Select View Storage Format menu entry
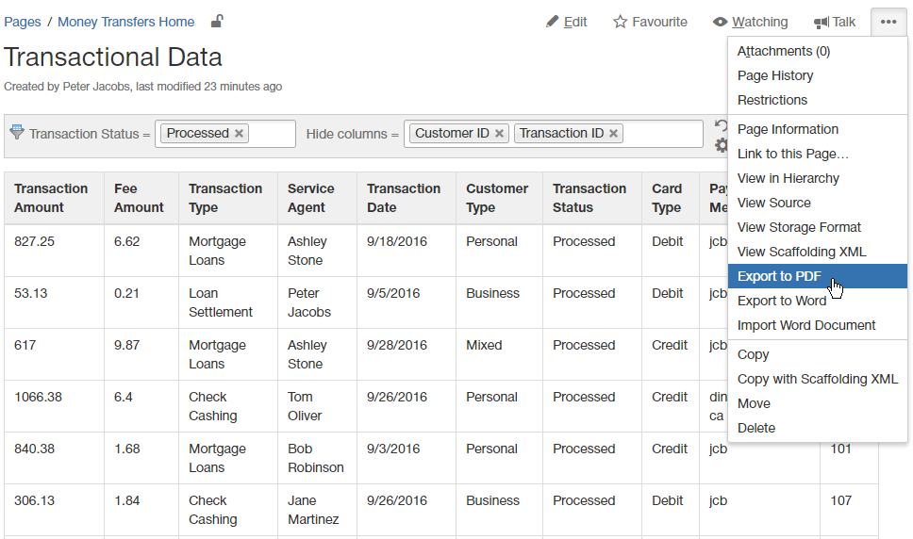The width and height of the screenshot is (913, 539). pos(799,227)
